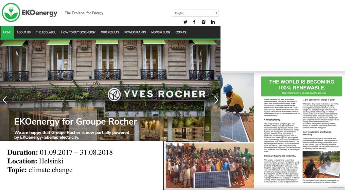Open the ABOUT US menu
This screenshot has height=195, width=348.
coord(23,32)
